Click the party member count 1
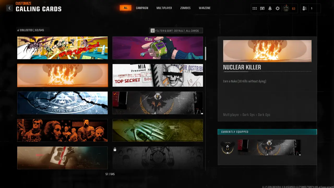The width and height of the screenshot is (334, 188). [312, 8]
